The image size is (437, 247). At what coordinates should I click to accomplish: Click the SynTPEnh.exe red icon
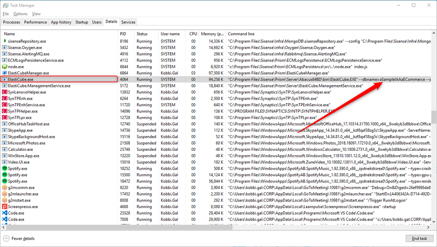(5, 98)
